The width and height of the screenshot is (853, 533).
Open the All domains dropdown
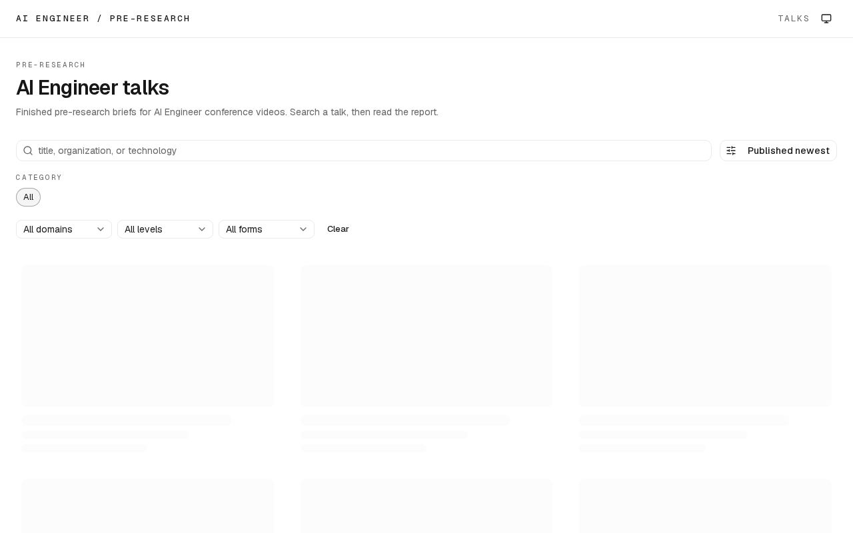pos(64,229)
